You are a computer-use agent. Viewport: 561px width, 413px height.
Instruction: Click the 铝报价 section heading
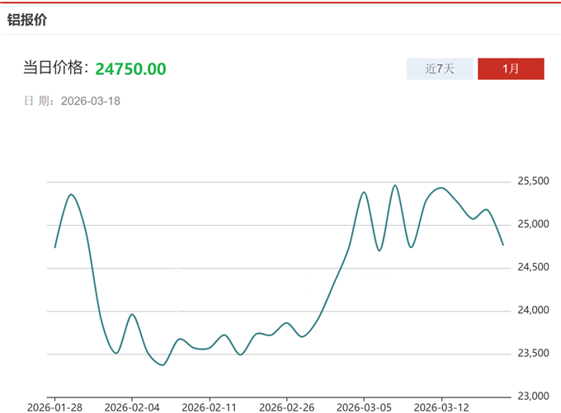27,20
